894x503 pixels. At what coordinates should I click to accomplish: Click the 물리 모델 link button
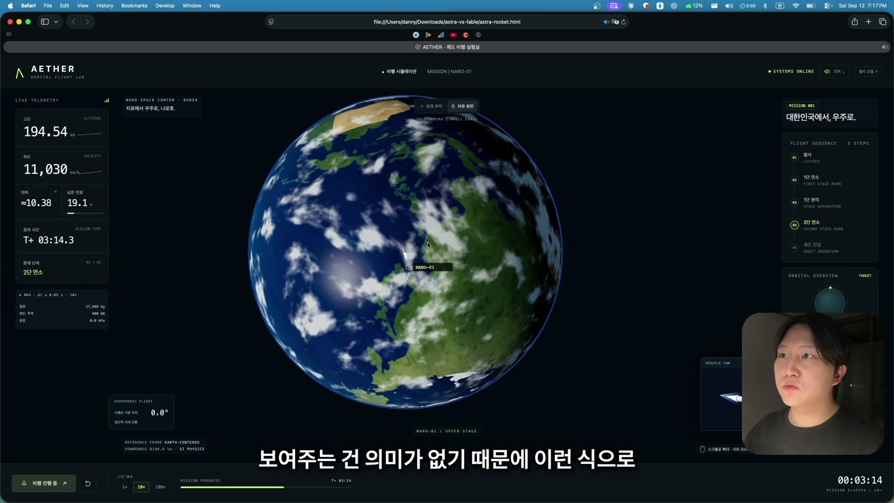[x=868, y=71]
